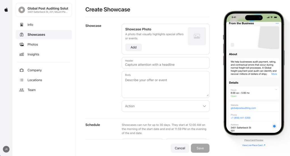Open the Locations list icon
Screen dimensions: 290x156
(x=22, y=80)
